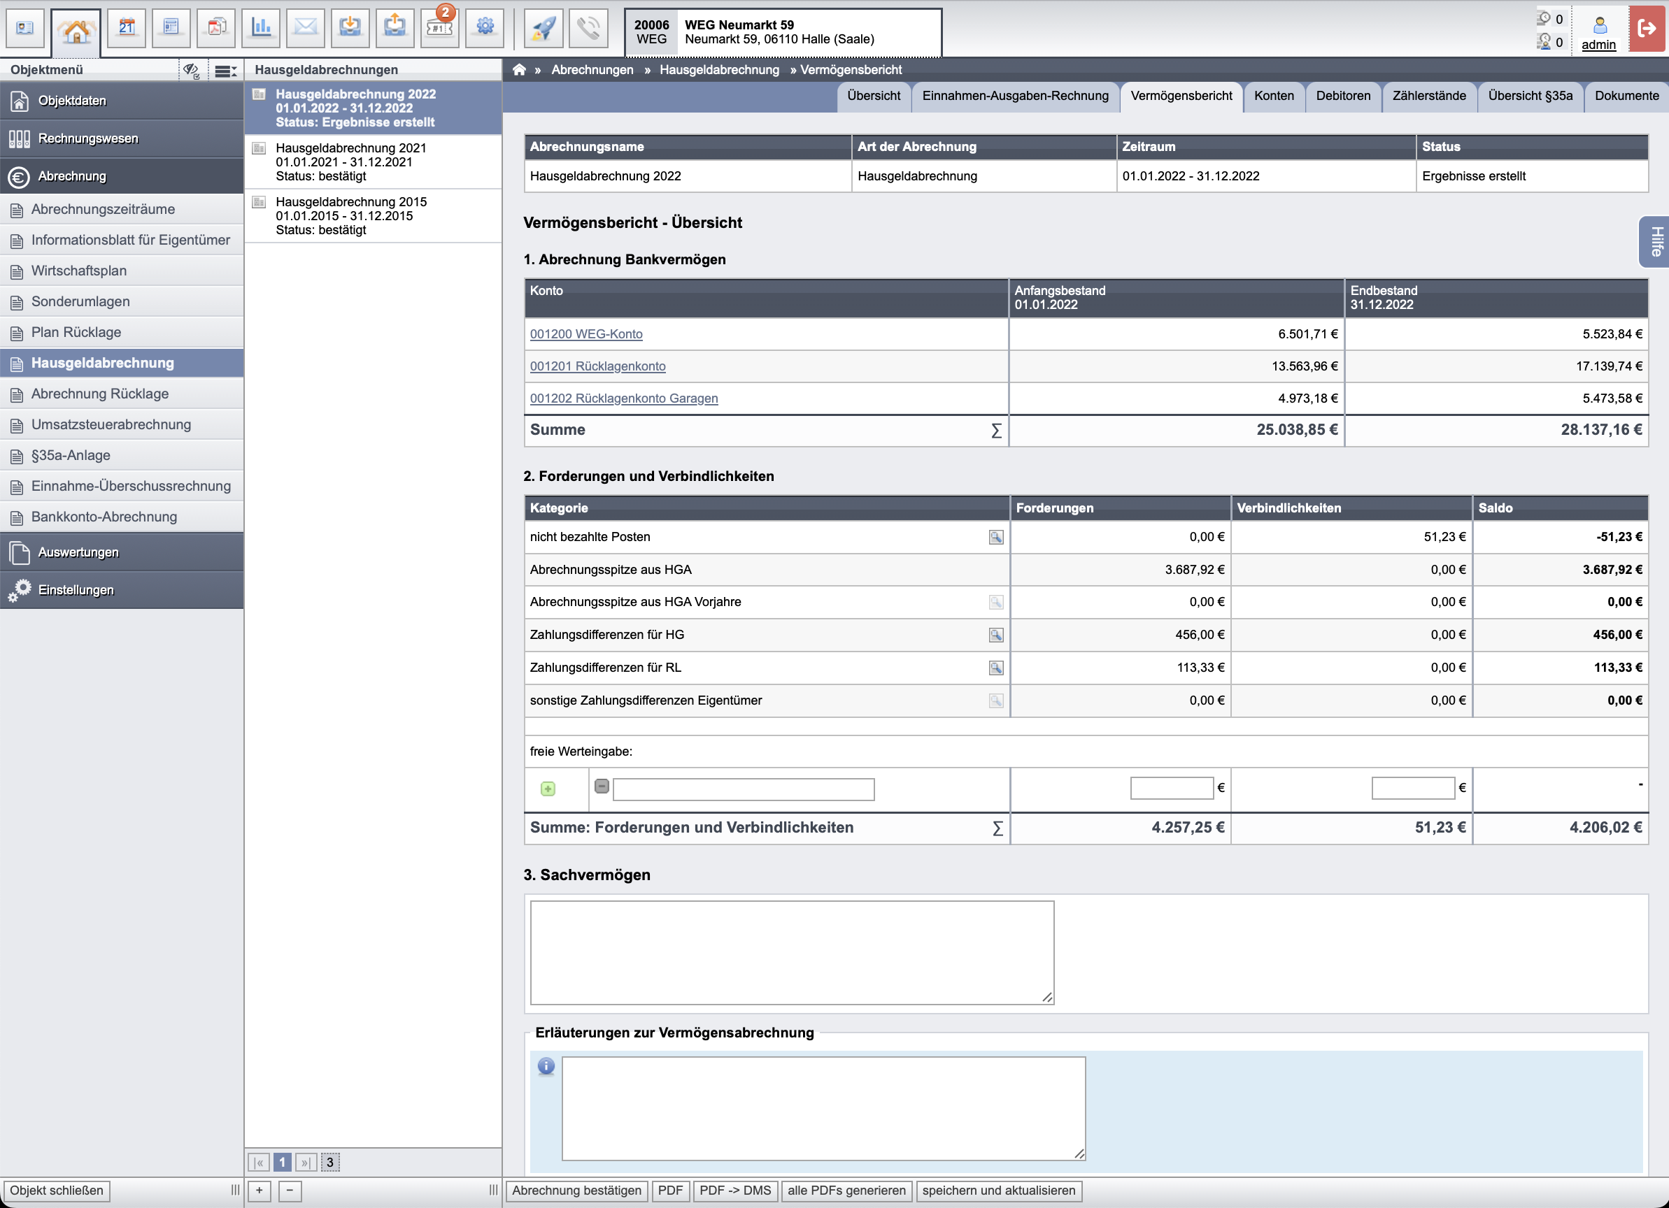Image resolution: width=1669 pixels, height=1208 pixels.
Task: Open the 001202 Rücklagenkonto Garagen link
Action: (624, 399)
